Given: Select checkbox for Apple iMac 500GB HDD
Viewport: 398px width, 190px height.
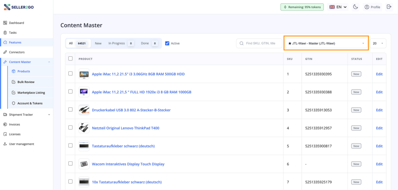Looking at the screenshot, I should tap(71, 73).
